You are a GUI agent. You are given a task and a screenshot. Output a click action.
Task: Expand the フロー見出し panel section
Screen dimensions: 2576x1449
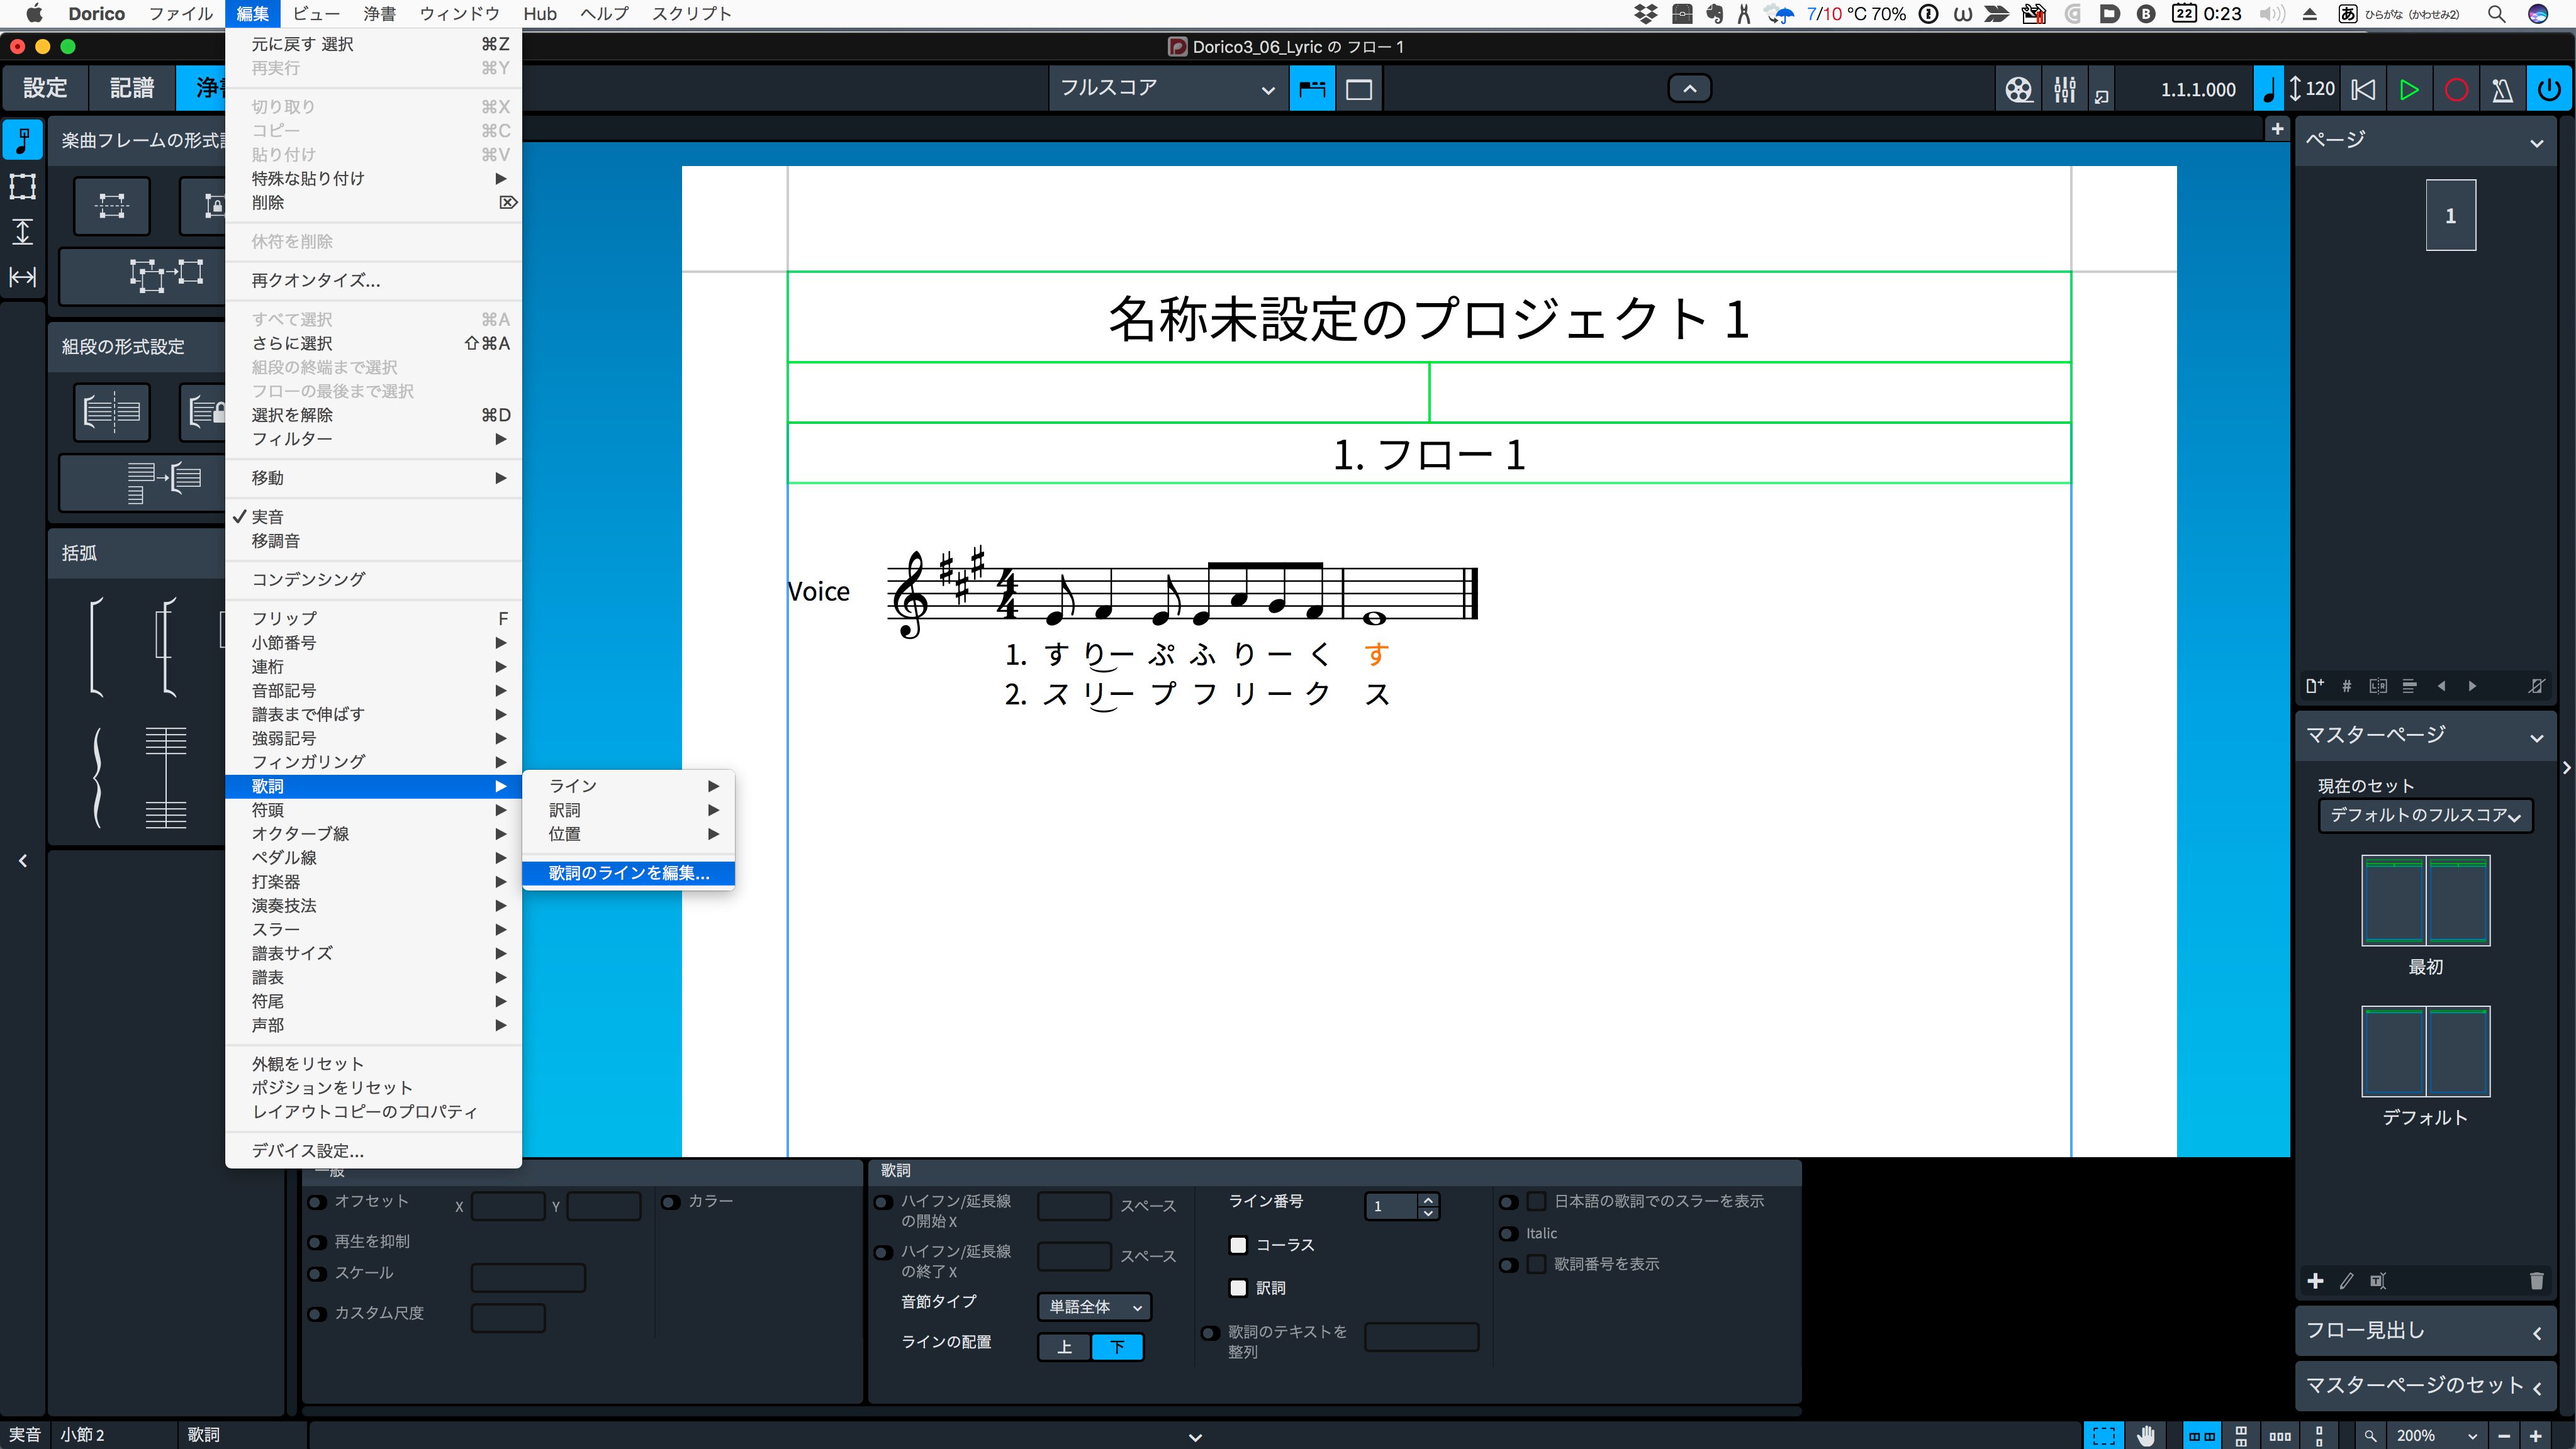click(x=2424, y=1331)
